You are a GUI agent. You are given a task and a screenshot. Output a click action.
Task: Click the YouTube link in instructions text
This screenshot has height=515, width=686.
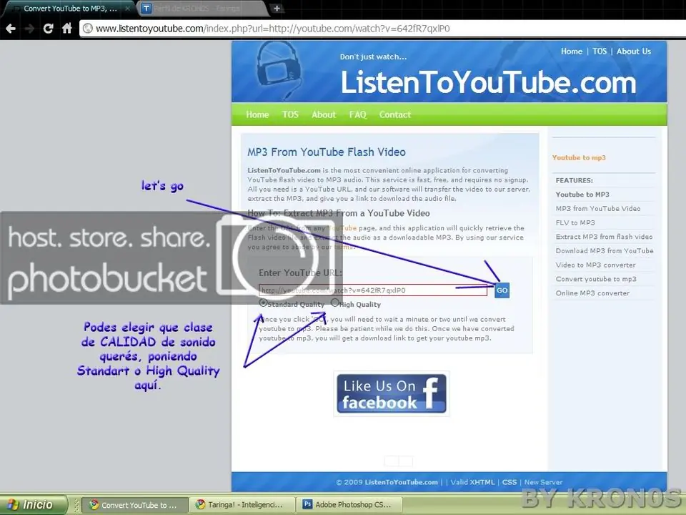pyautogui.click(x=342, y=228)
